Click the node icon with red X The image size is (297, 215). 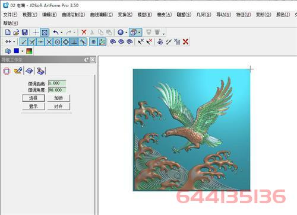pos(149,41)
